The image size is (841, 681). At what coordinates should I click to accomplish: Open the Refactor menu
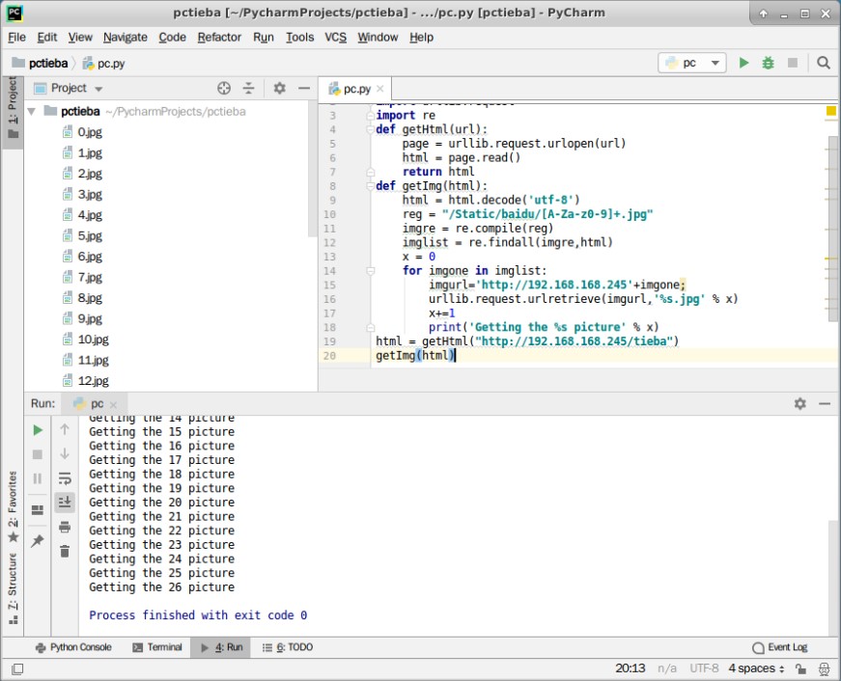point(219,37)
